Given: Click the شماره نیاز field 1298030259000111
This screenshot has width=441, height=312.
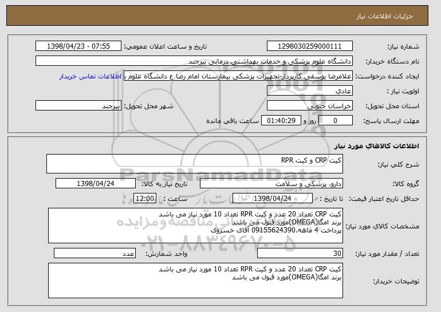Looking at the screenshot, I should coord(310,46).
